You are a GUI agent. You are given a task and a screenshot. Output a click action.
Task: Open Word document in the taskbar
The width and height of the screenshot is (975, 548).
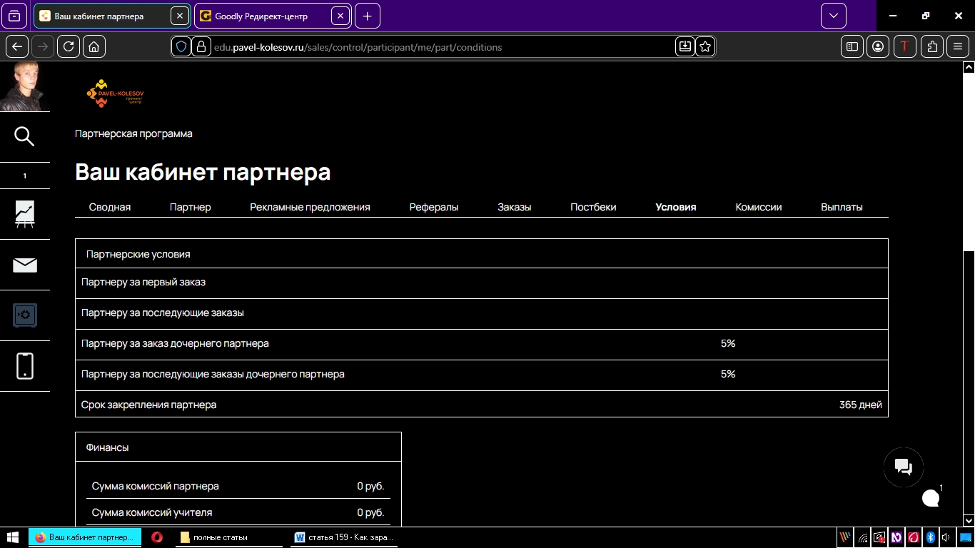coord(344,537)
